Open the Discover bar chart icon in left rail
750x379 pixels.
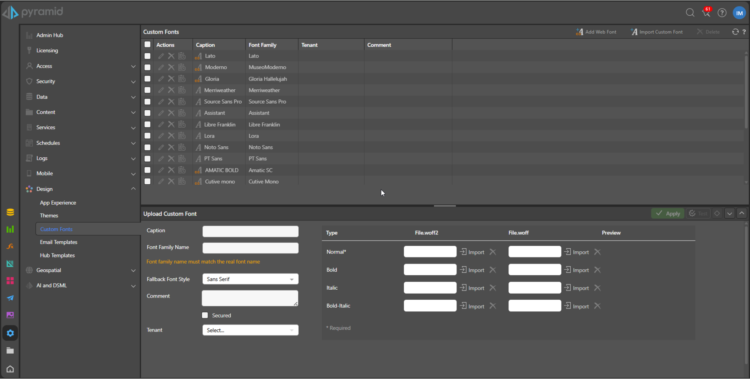[10, 229]
